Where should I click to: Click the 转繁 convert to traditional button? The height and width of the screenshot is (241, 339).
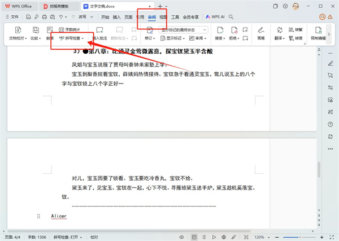299,28
